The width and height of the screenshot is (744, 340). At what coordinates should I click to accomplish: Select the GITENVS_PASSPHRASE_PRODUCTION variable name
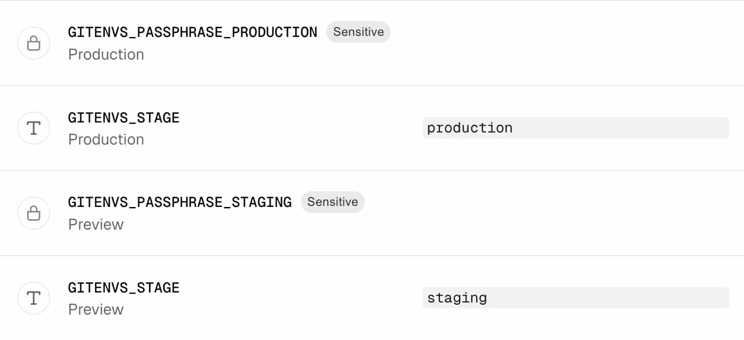192,32
